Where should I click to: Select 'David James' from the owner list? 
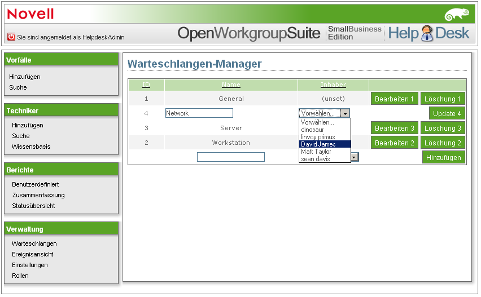click(325, 144)
